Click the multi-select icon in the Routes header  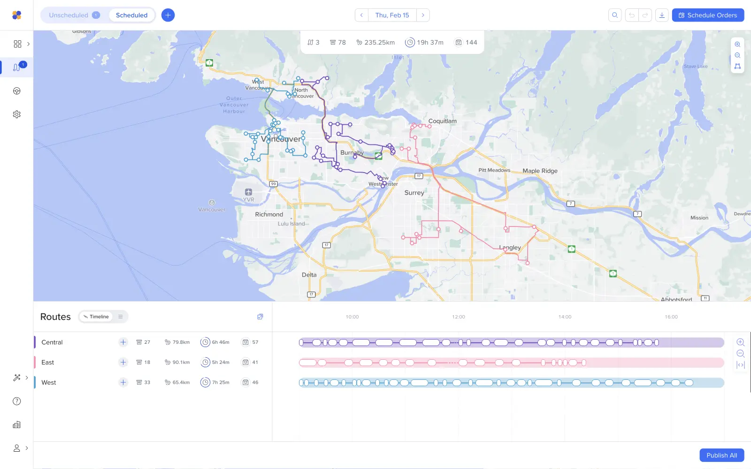click(x=260, y=317)
